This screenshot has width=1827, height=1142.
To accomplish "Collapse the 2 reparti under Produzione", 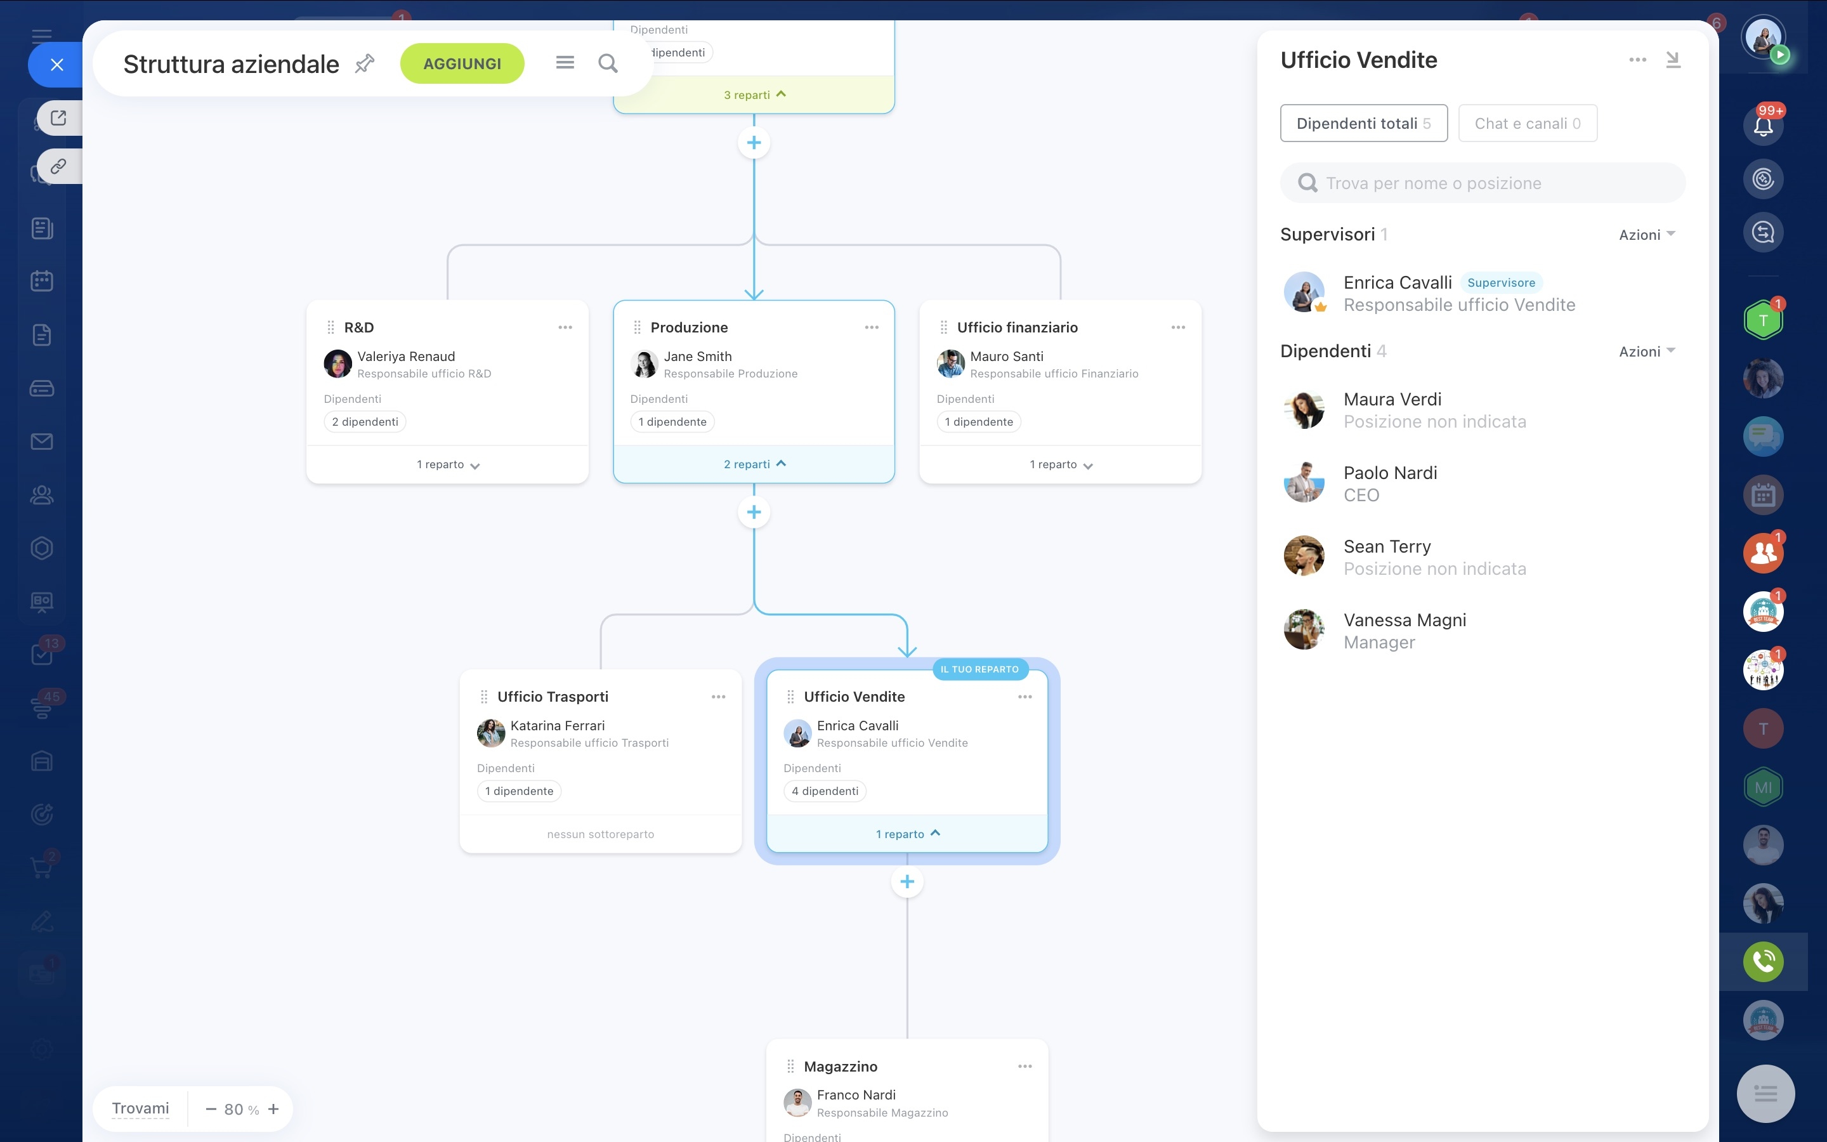I will 754,464.
